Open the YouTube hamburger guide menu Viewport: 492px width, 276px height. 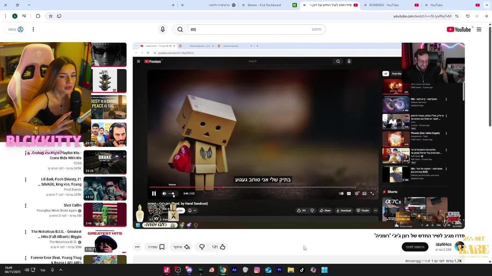(x=479, y=30)
